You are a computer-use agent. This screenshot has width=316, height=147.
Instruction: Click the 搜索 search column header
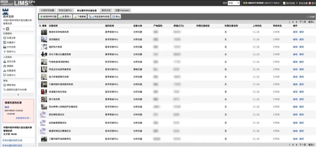tap(43, 26)
